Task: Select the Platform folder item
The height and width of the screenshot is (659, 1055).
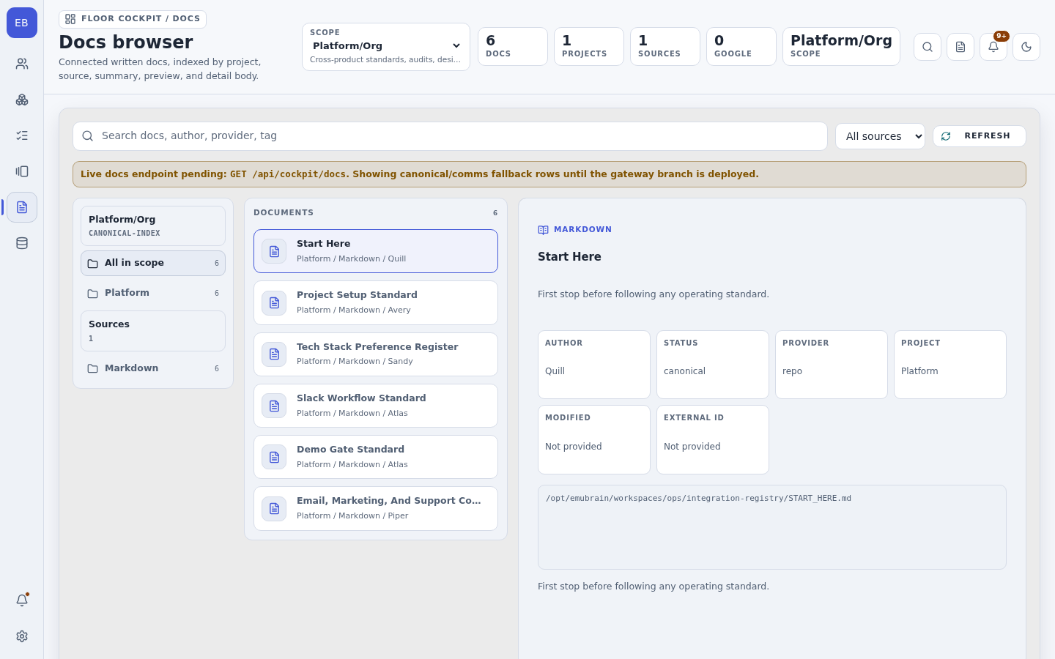Action: pos(153,293)
